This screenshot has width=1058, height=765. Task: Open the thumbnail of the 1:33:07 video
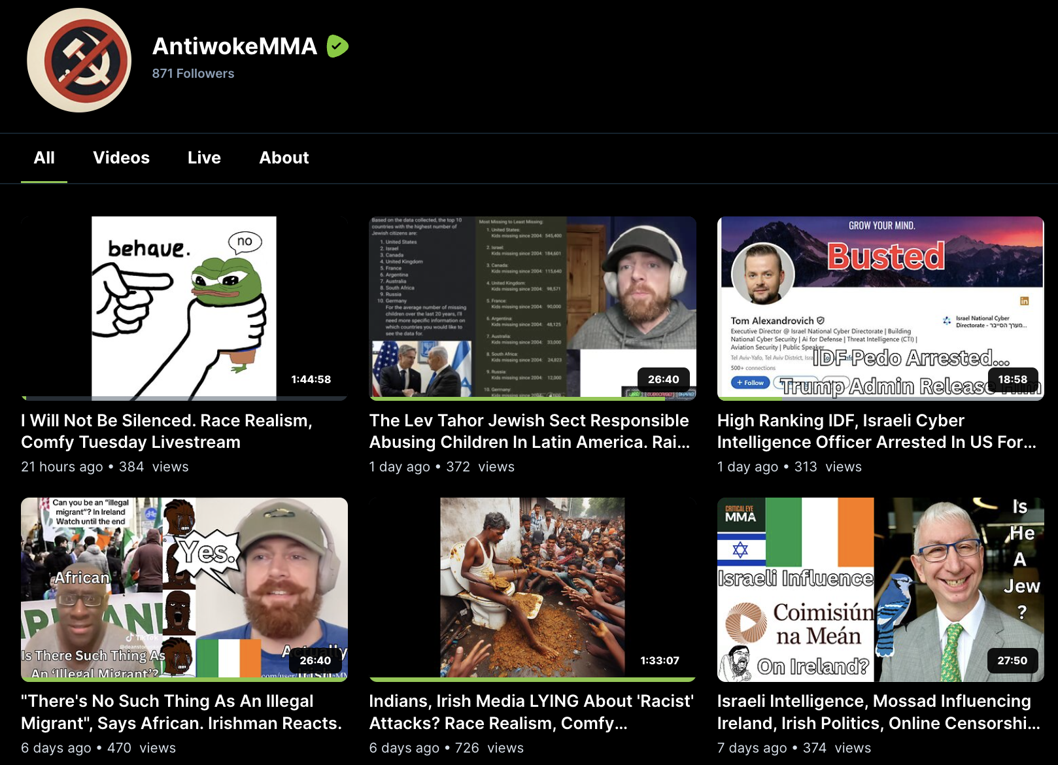[x=532, y=589]
